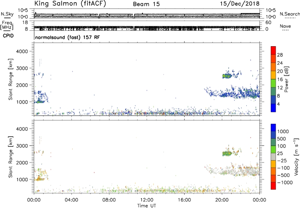Click the Velocity [m s⁻¹] color bar title
Image resolution: width=300 pixels, height=208 pixels.
coord(296,157)
